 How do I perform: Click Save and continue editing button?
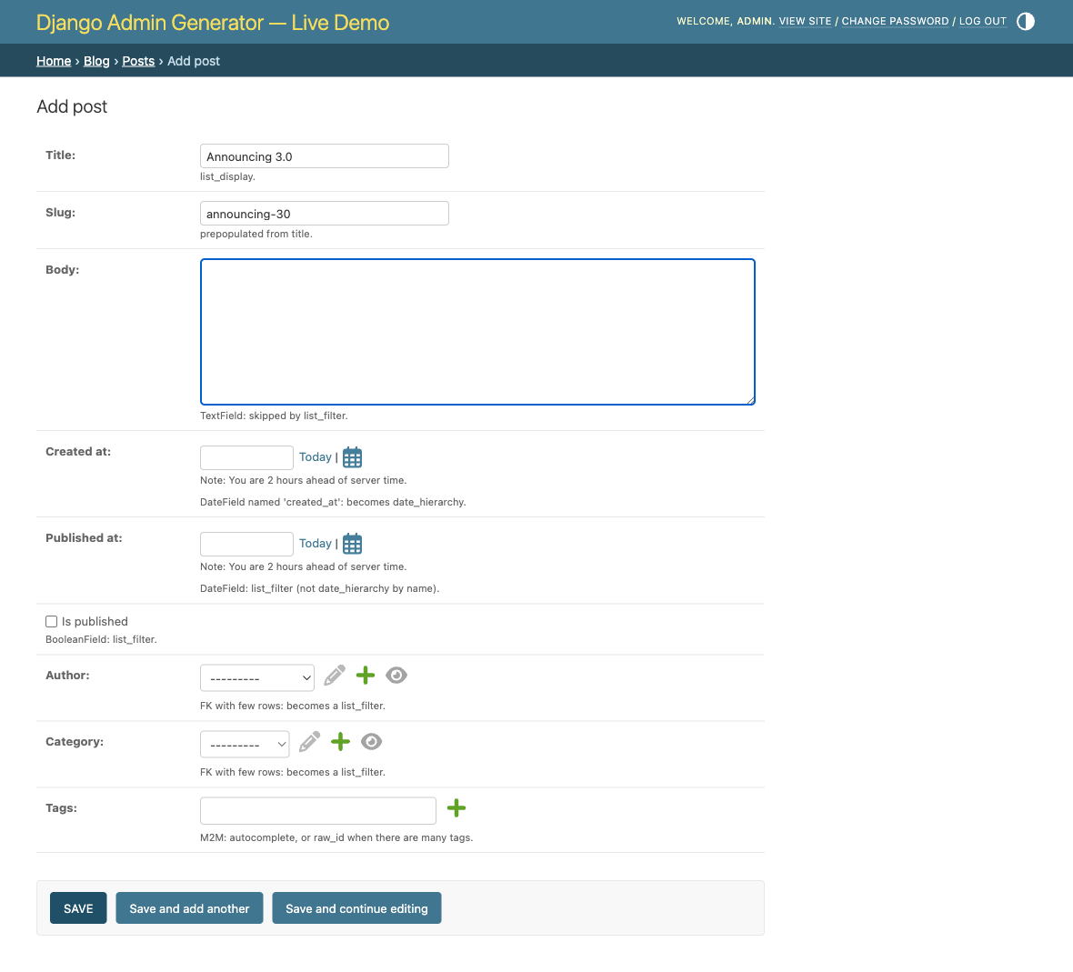click(x=356, y=907)
